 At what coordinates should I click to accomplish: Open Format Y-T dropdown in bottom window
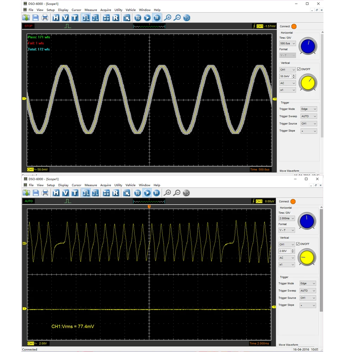pyautogui.click(x=287, y=230)
